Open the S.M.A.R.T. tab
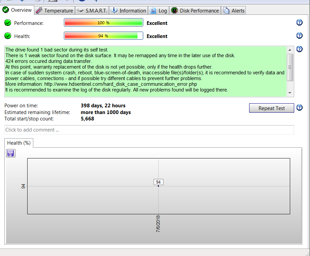Image resolution: width=310 pixels, height=256 pixels. pos(92,11)
